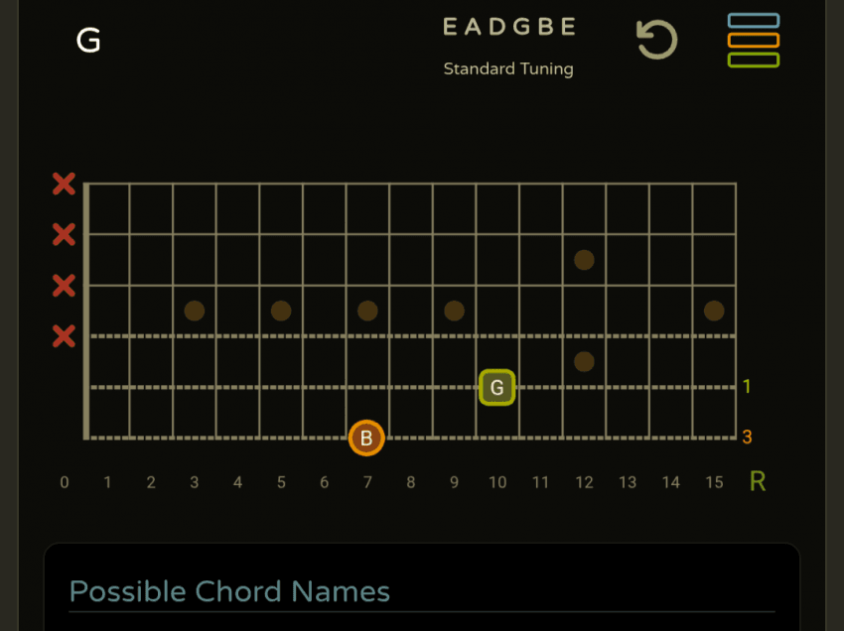Image resolution: width=844 pixels, height=631 pixels.
Task: Click fret number 5 label
Action: 281,483
